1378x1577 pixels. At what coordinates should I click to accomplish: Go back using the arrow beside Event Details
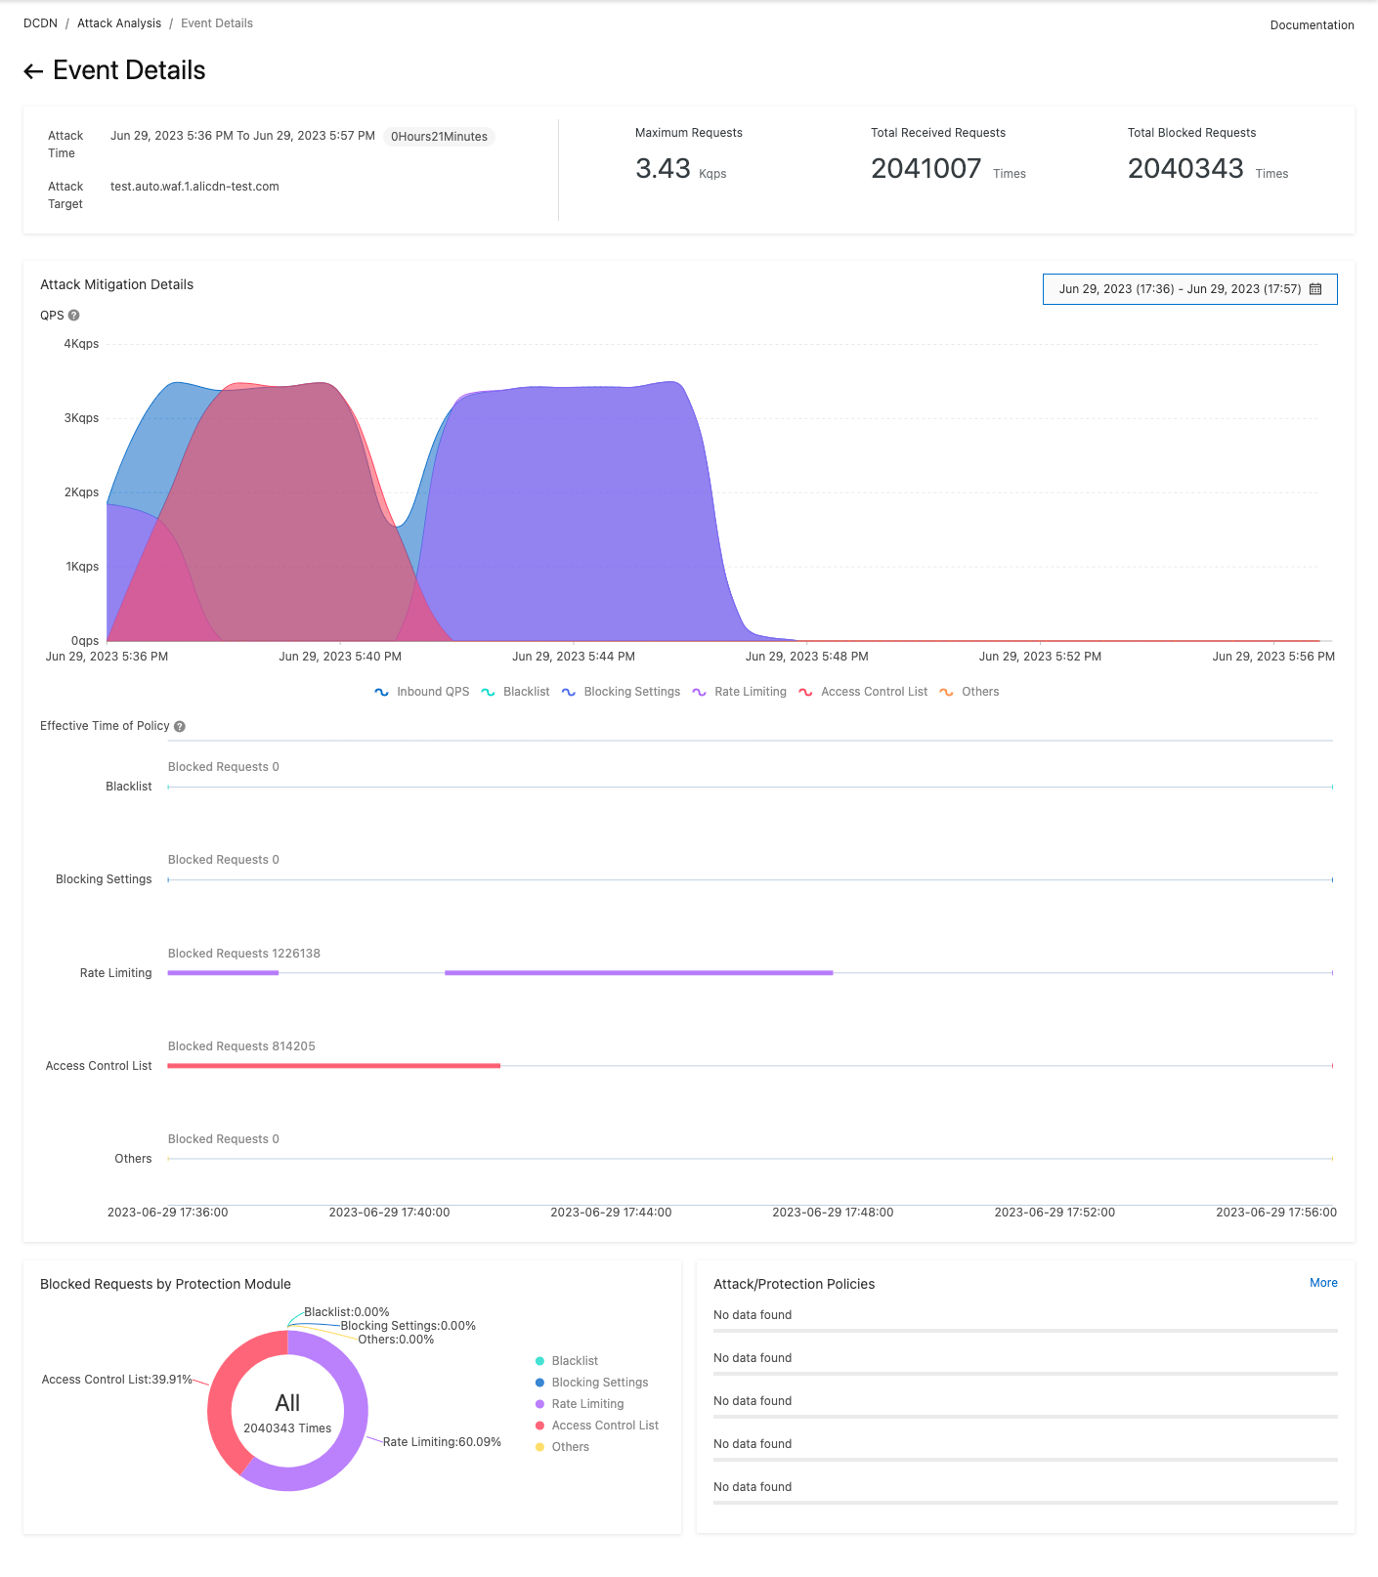pyautogui.click(x=33, y=71)
